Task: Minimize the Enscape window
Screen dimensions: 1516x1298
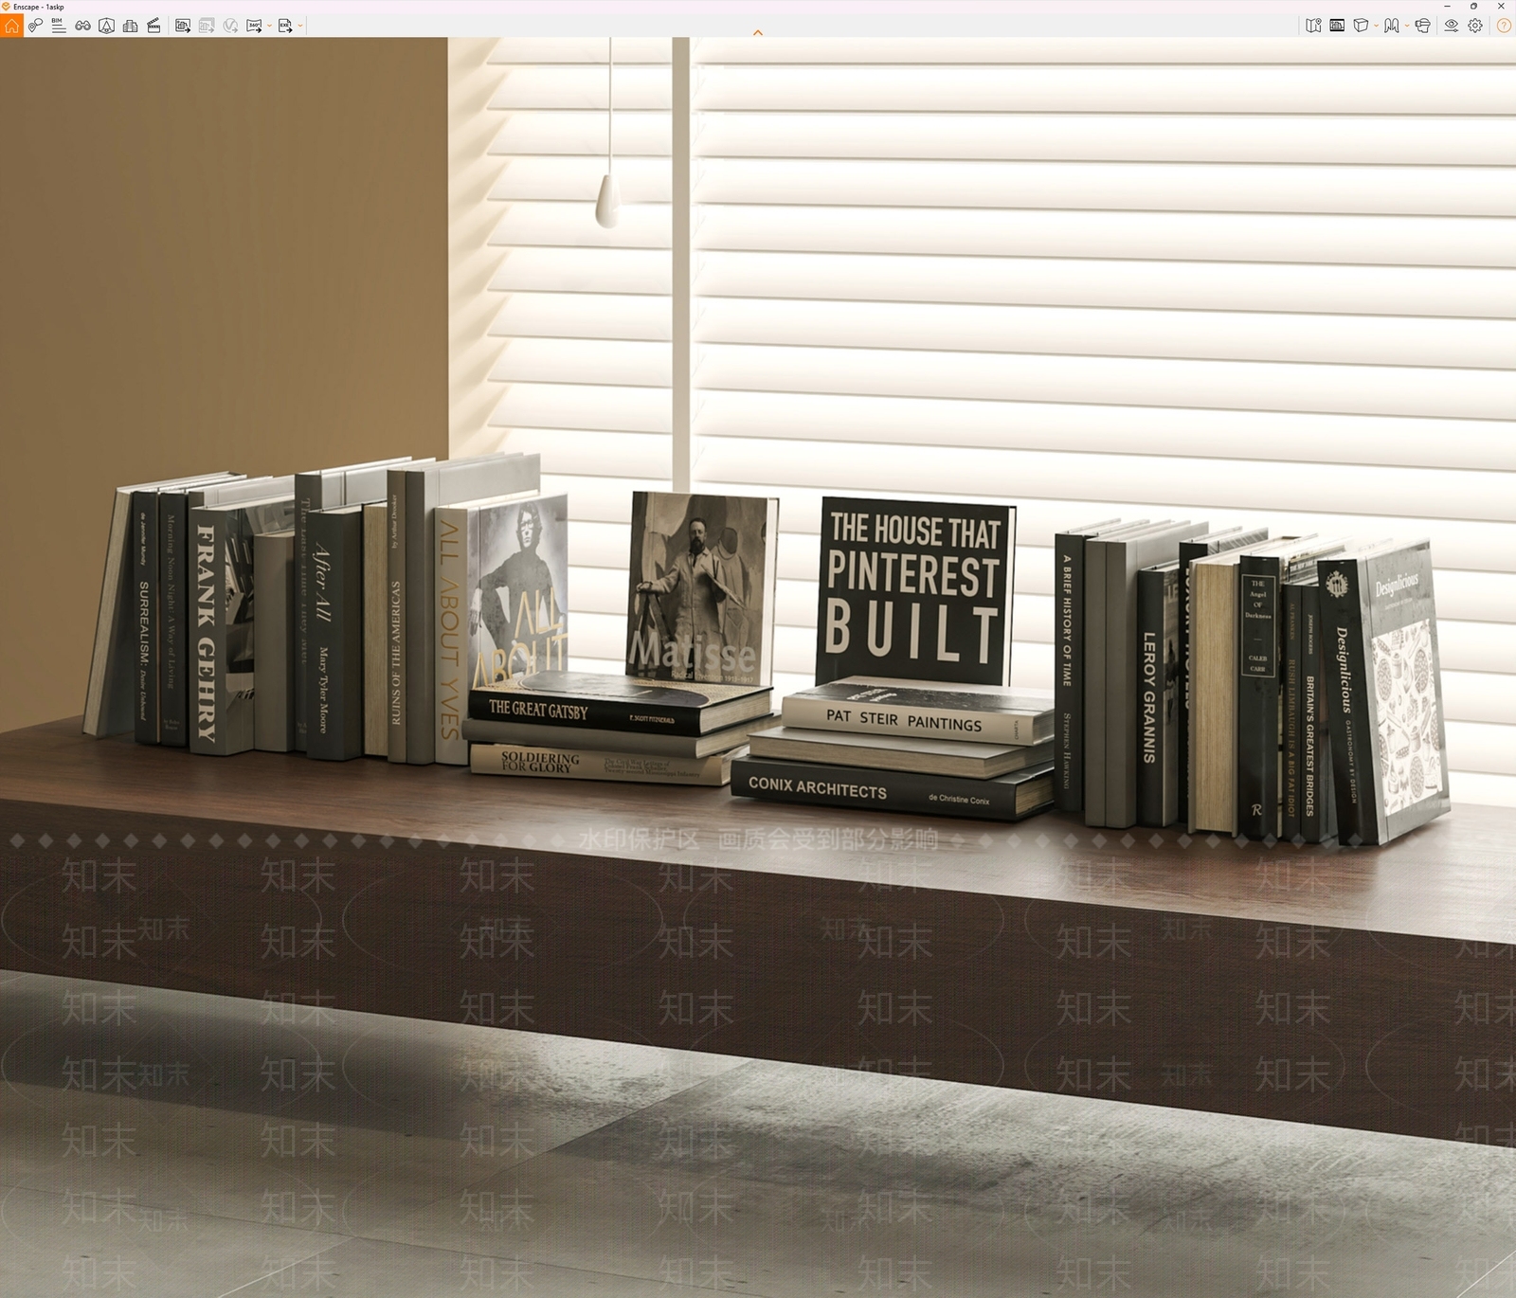Action: coord(1446,6)
